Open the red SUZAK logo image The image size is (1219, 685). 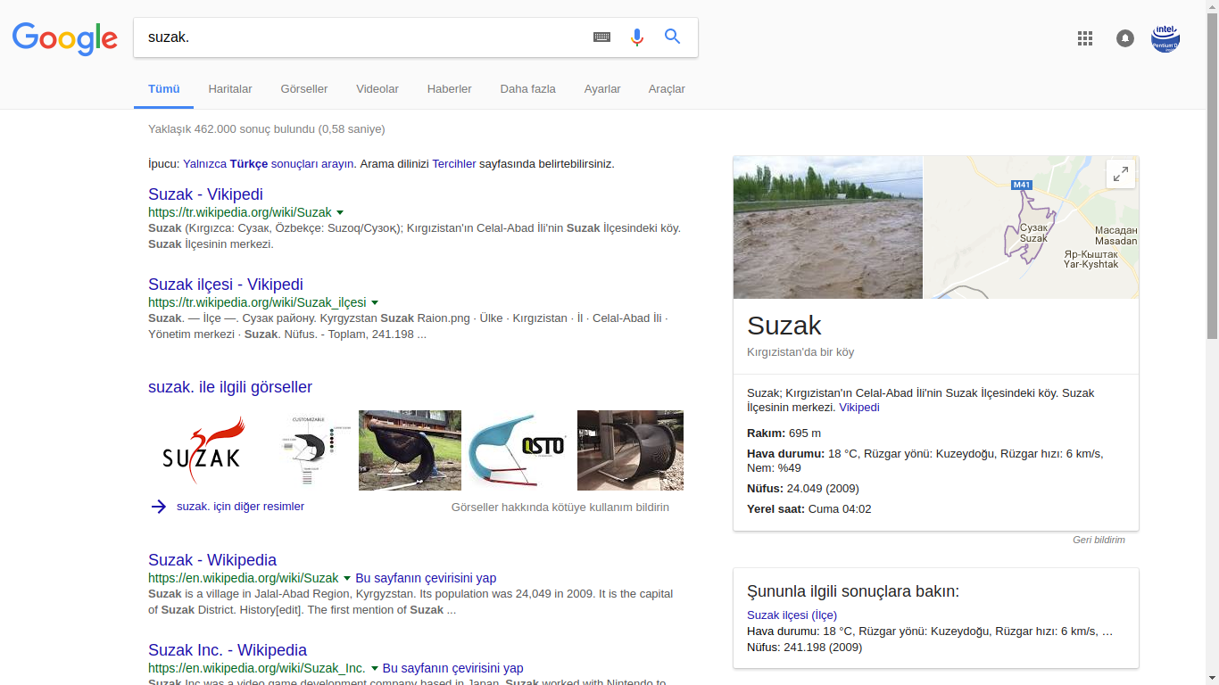pos(203,450)
